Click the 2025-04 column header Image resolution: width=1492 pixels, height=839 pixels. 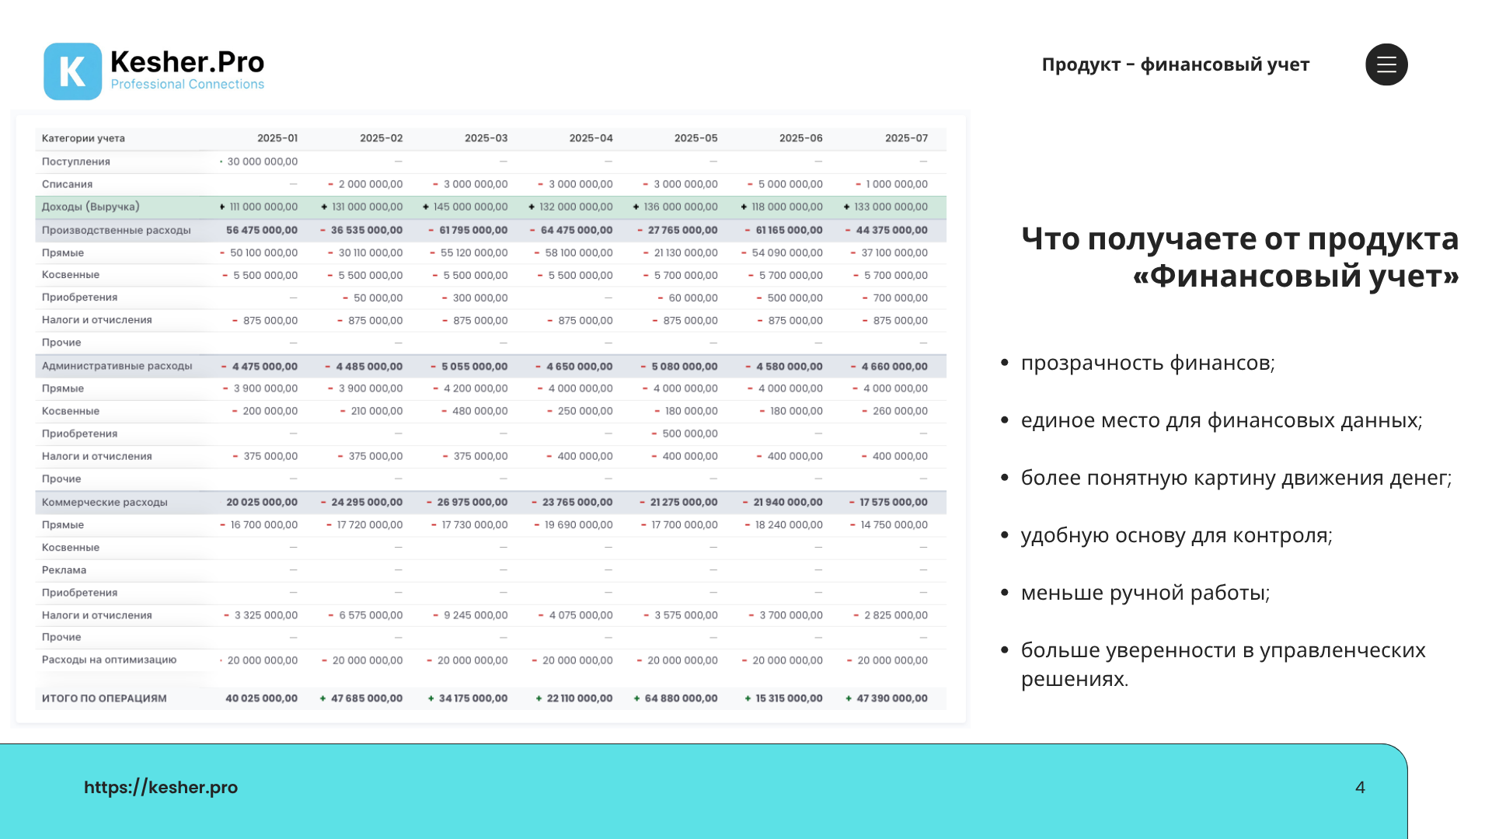(591, 138)
